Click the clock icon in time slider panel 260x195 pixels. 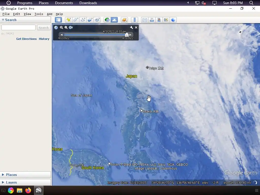56,27
